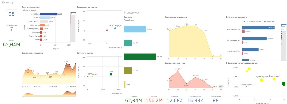This screenshot has height=104, width=287.
Task: Click the Ожидаемая выручка legend swatch
Action: [245, 22]
